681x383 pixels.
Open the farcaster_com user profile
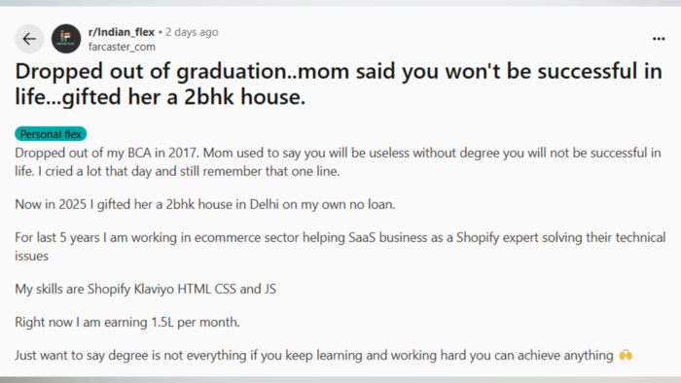122,47
